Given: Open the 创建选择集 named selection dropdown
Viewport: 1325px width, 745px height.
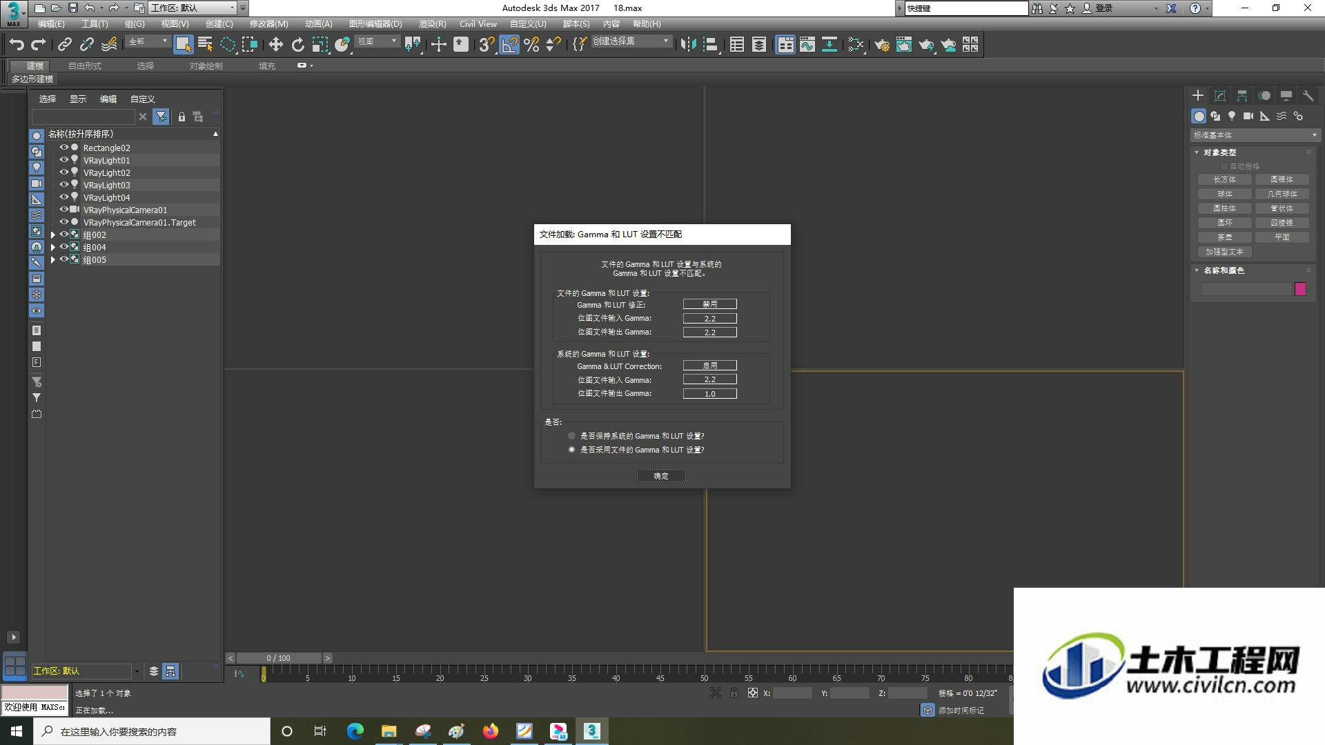Looking at the screenshot, I should pyautogui.click(x=631, y=41).
